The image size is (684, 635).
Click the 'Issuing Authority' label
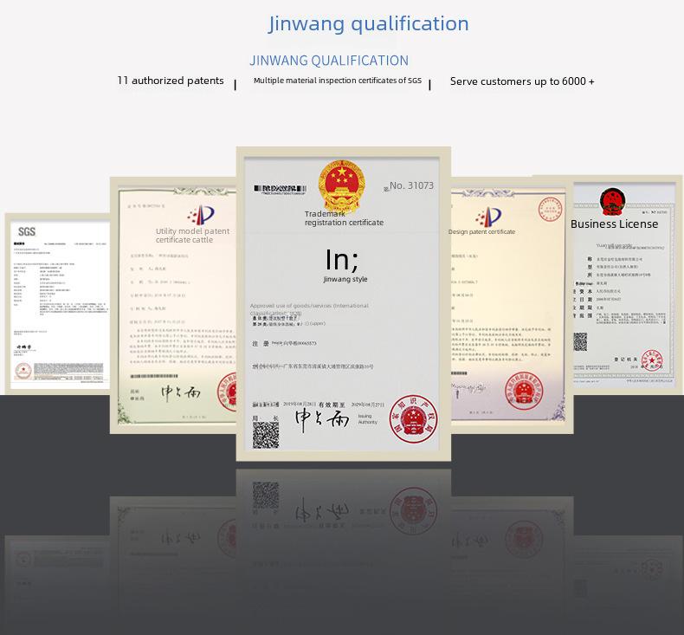pyautogui.click(x=367, y=419)
